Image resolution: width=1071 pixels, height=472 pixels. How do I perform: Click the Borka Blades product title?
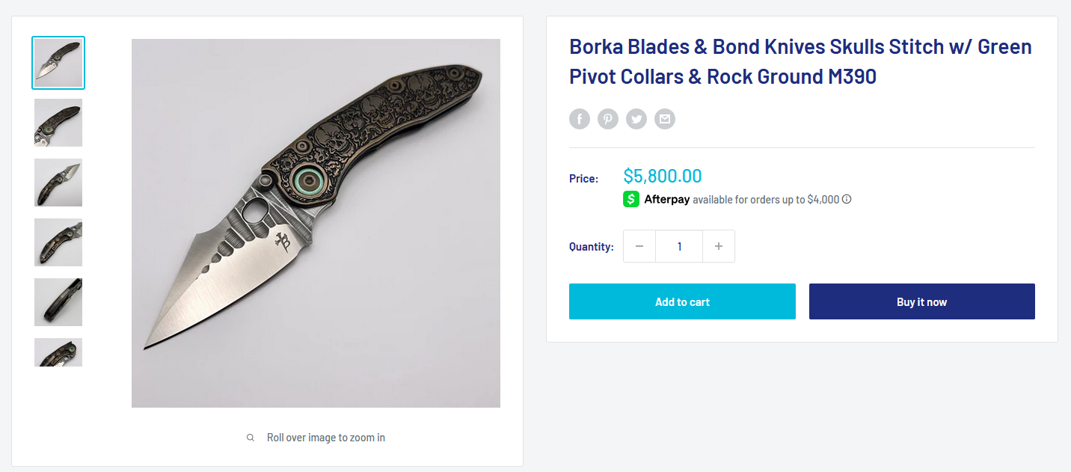(x=800, y=61)
